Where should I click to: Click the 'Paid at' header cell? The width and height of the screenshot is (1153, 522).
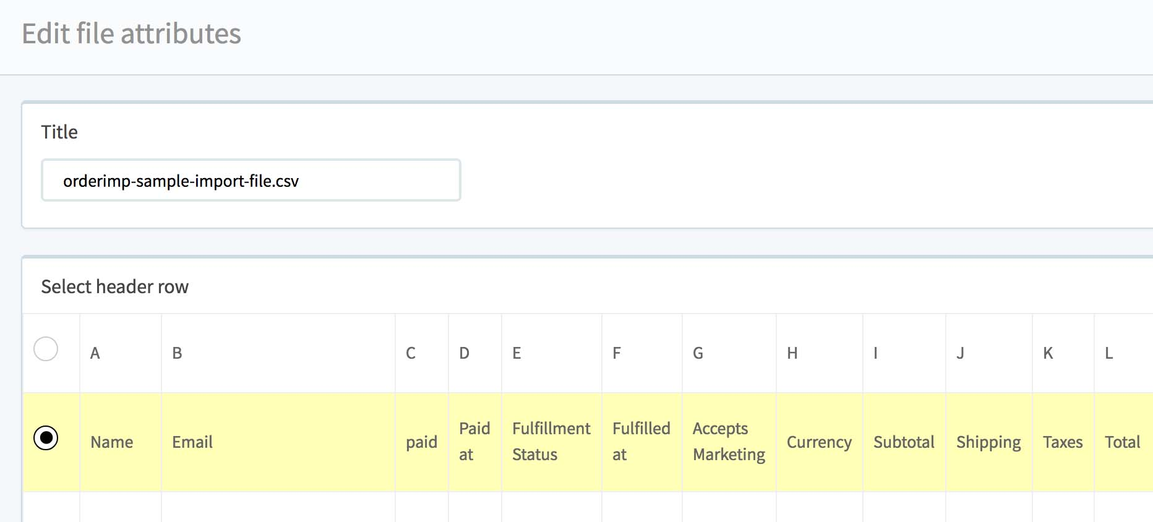tap(475, 442)
